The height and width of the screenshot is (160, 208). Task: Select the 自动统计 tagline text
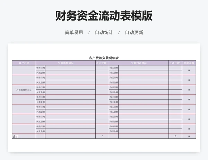click(104, 32)
